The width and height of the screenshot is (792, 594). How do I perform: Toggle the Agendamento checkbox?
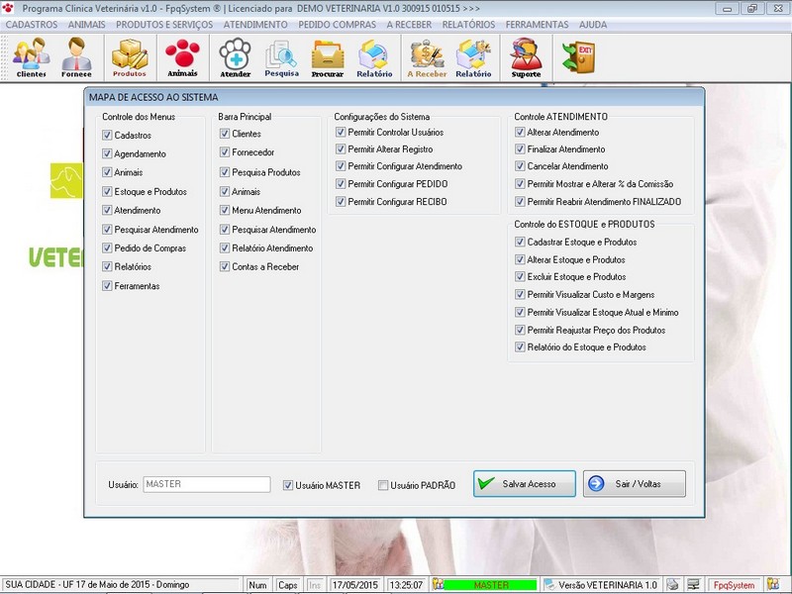pyautogui.click(x=107, y=153)
